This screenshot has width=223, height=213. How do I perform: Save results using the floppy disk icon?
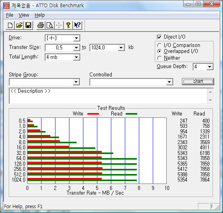pyautogui.click(x=28, y=25)
